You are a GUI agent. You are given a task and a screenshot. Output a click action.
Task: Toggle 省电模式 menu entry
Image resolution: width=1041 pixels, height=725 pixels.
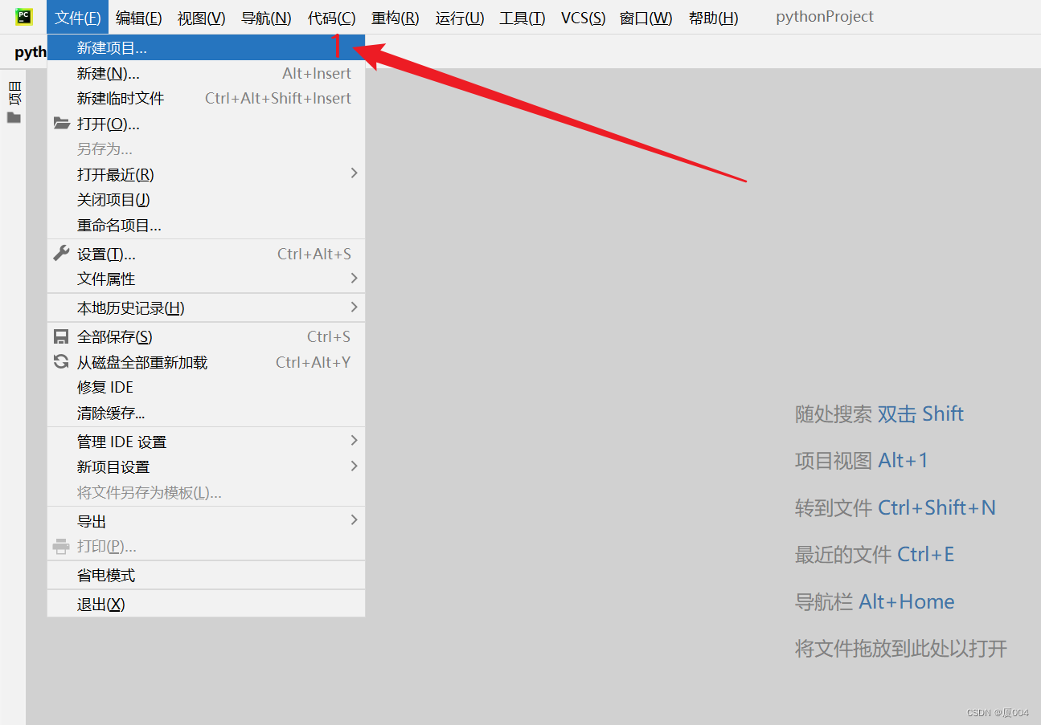click(x=206, y=575)
